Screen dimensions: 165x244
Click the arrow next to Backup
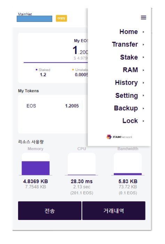tap(143, 108)
